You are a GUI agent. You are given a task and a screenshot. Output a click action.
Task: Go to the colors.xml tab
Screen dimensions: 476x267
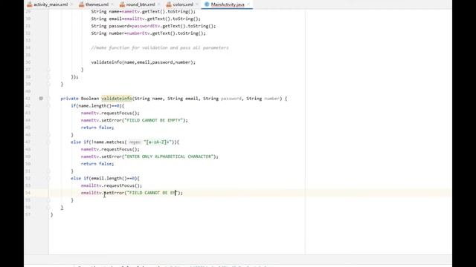(183, 4)
